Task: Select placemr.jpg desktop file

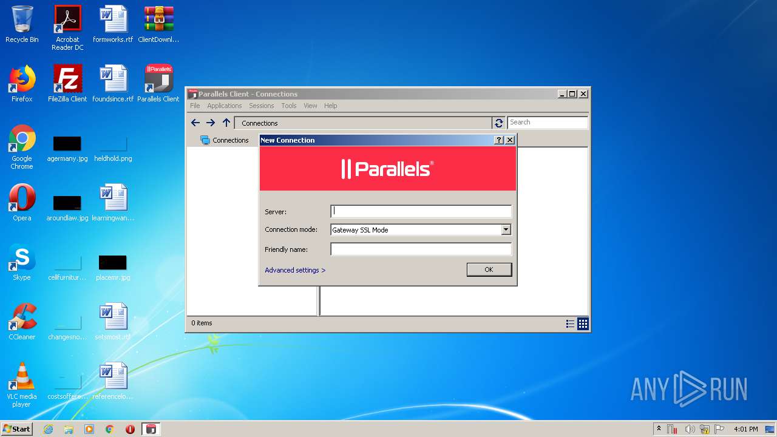Action: click(113, 267)
